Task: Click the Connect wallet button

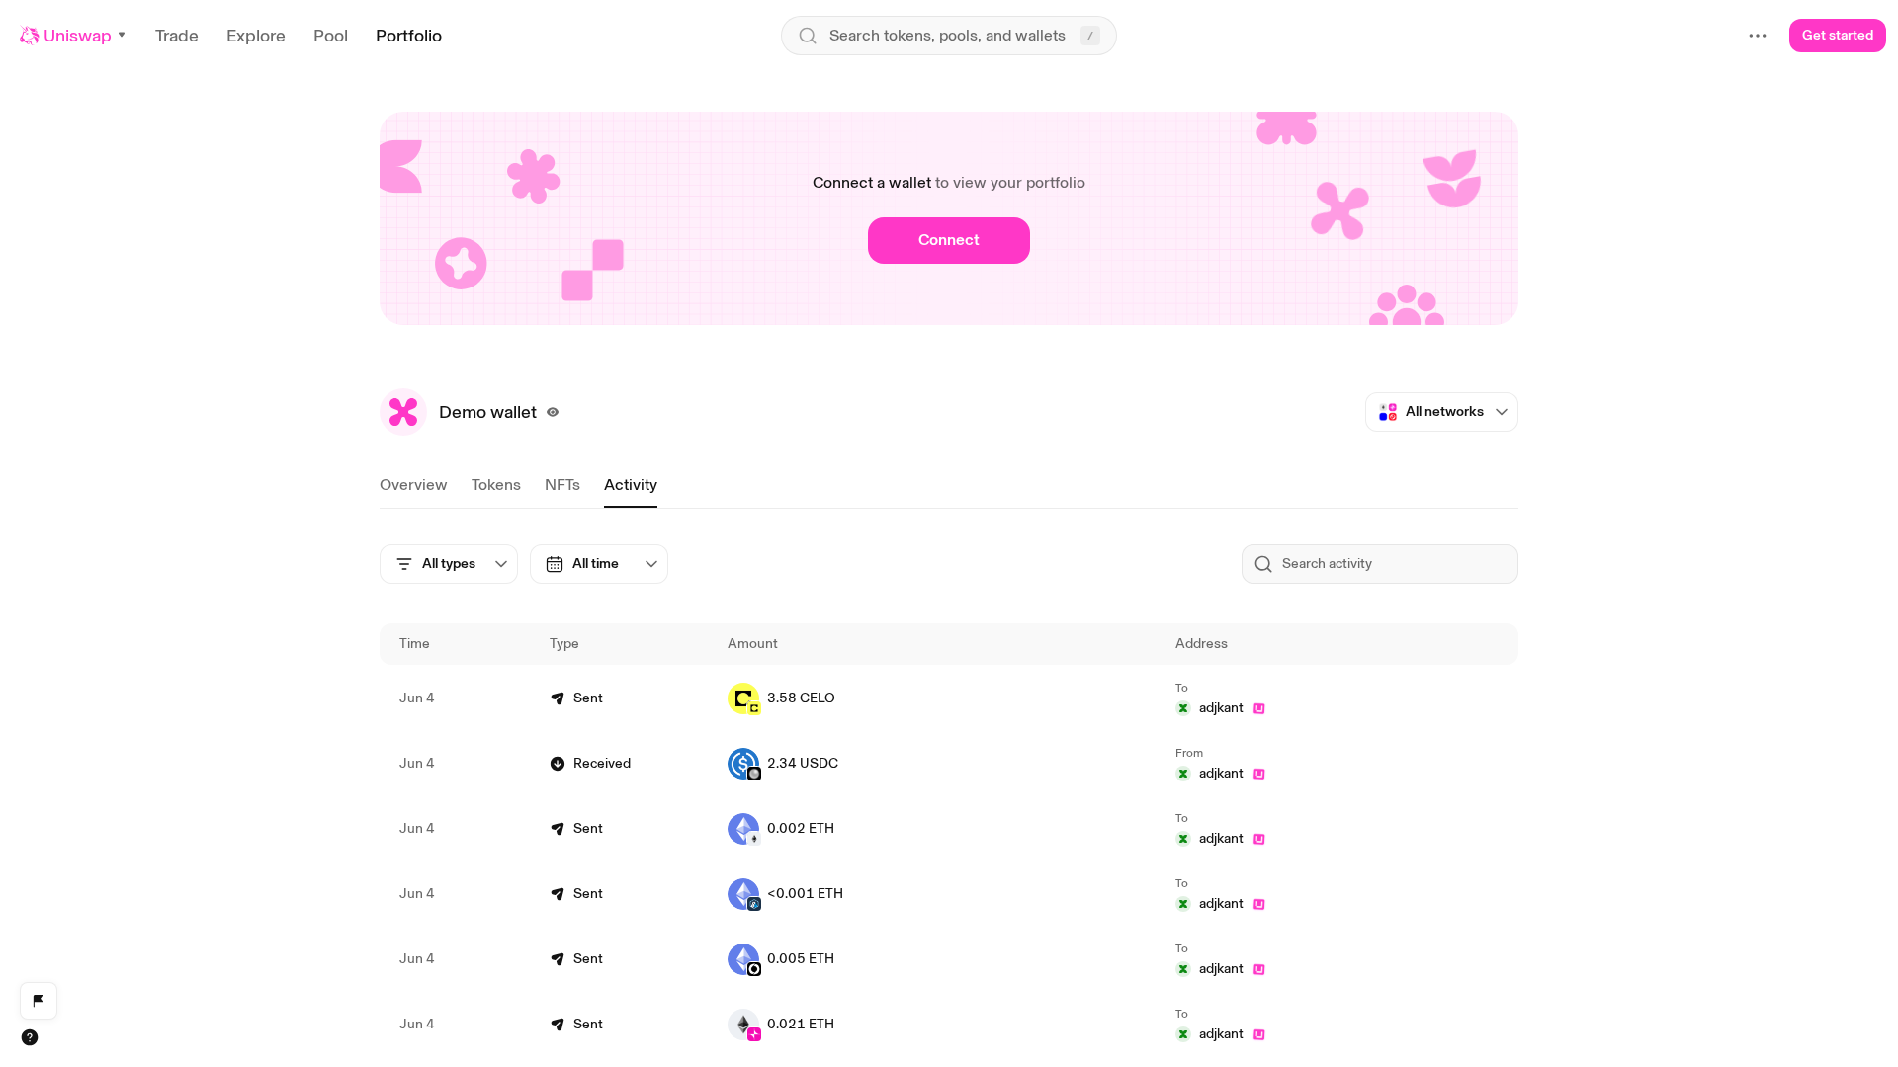Action: pos(949,240)
